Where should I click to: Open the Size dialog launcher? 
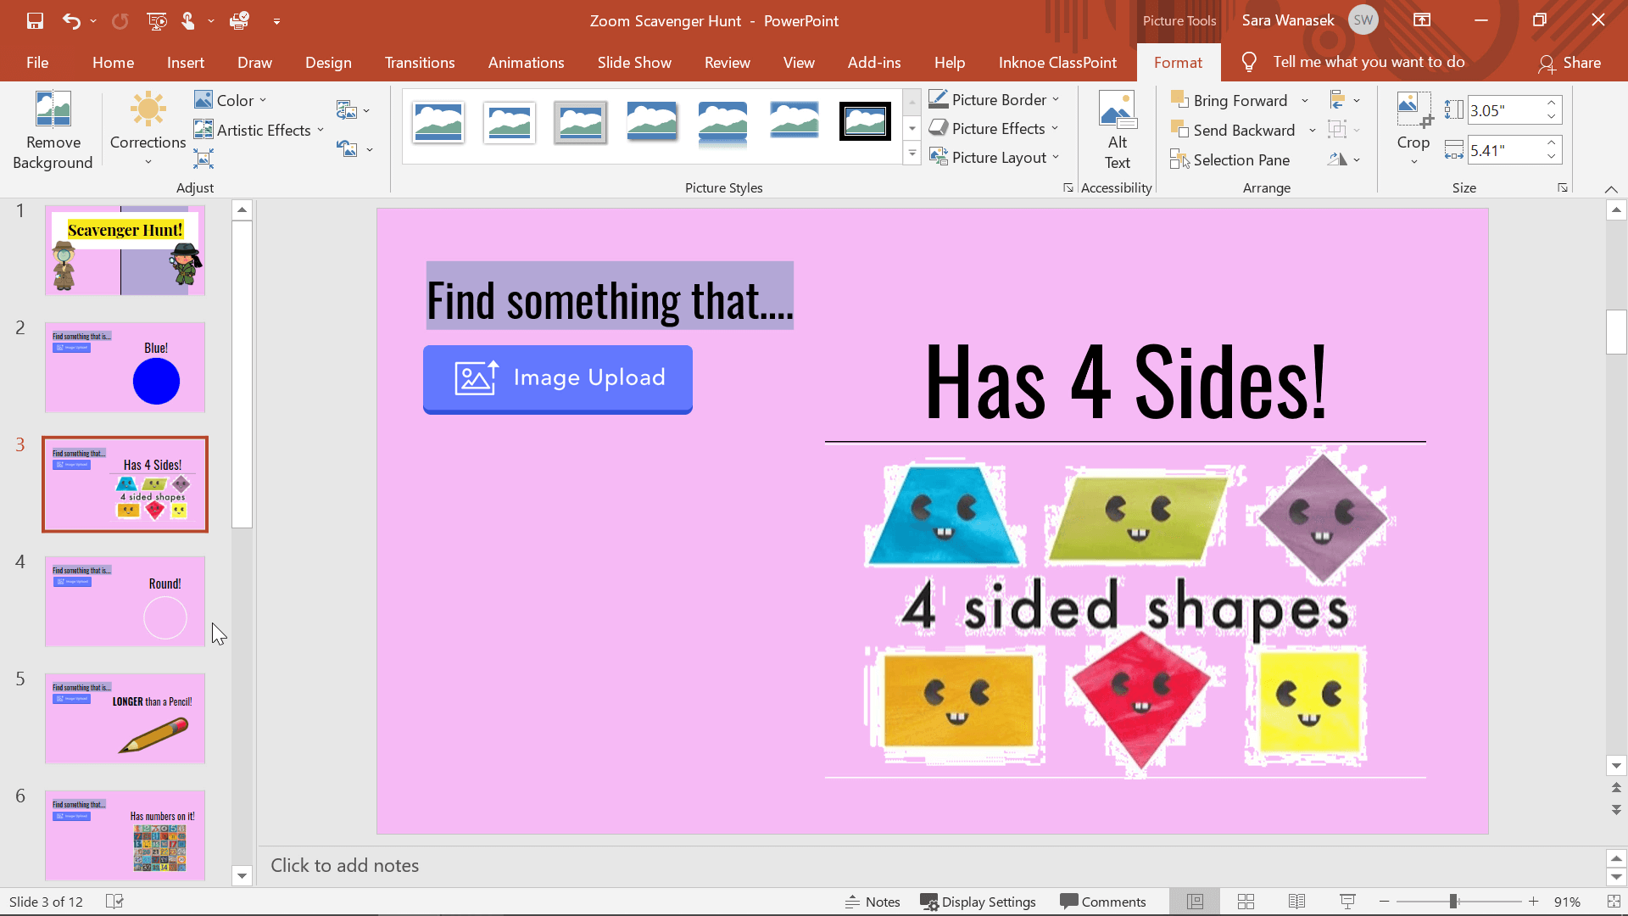click(x=1562, y=188)
